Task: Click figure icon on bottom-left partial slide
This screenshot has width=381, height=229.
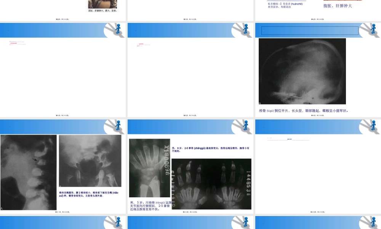Action: pos(117,223)
